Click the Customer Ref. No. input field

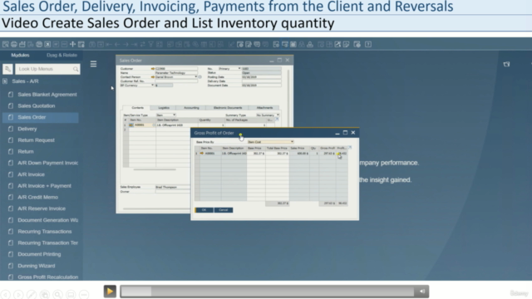pos(176,81)
